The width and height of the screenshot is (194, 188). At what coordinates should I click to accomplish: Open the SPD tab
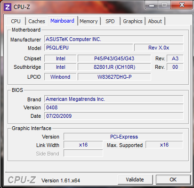(110, 21)
